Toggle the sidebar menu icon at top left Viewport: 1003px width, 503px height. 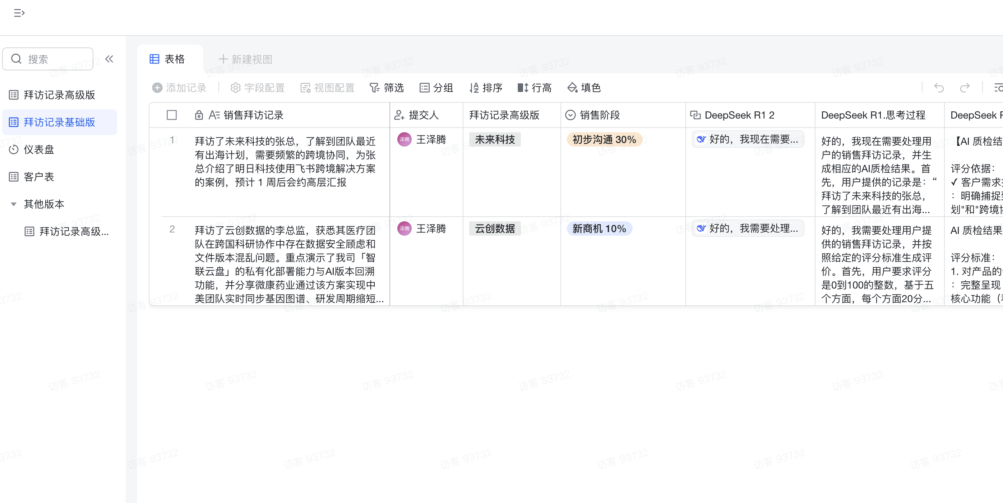tap(19, 13)
